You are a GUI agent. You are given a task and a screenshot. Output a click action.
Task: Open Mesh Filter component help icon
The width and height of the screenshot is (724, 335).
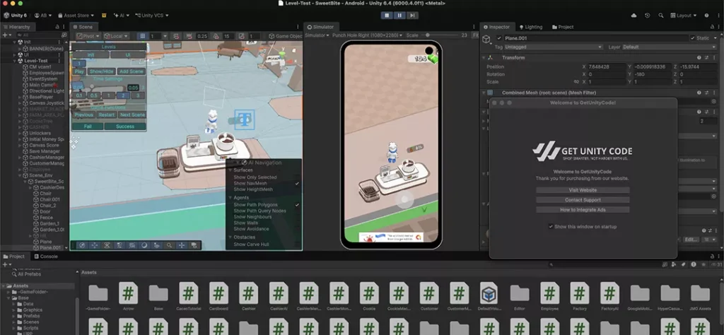[699, 93]
